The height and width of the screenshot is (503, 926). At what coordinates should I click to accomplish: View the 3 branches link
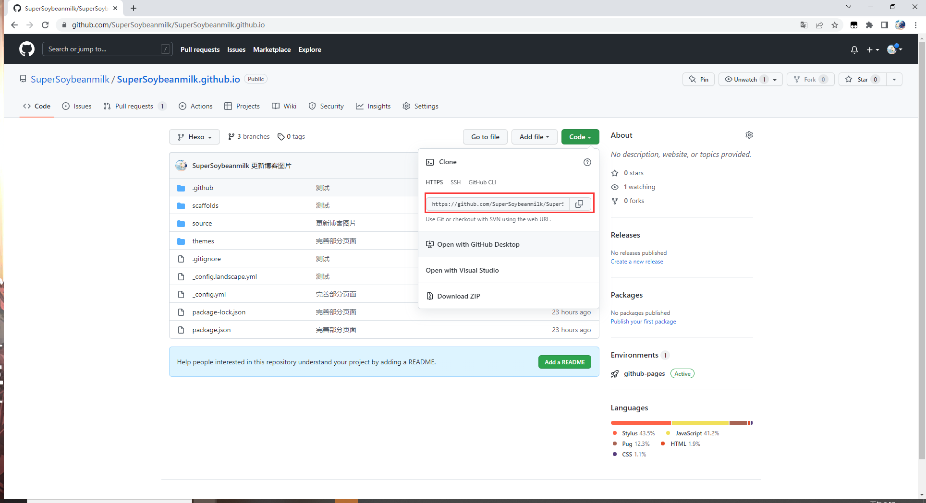(x=249, y=137)
